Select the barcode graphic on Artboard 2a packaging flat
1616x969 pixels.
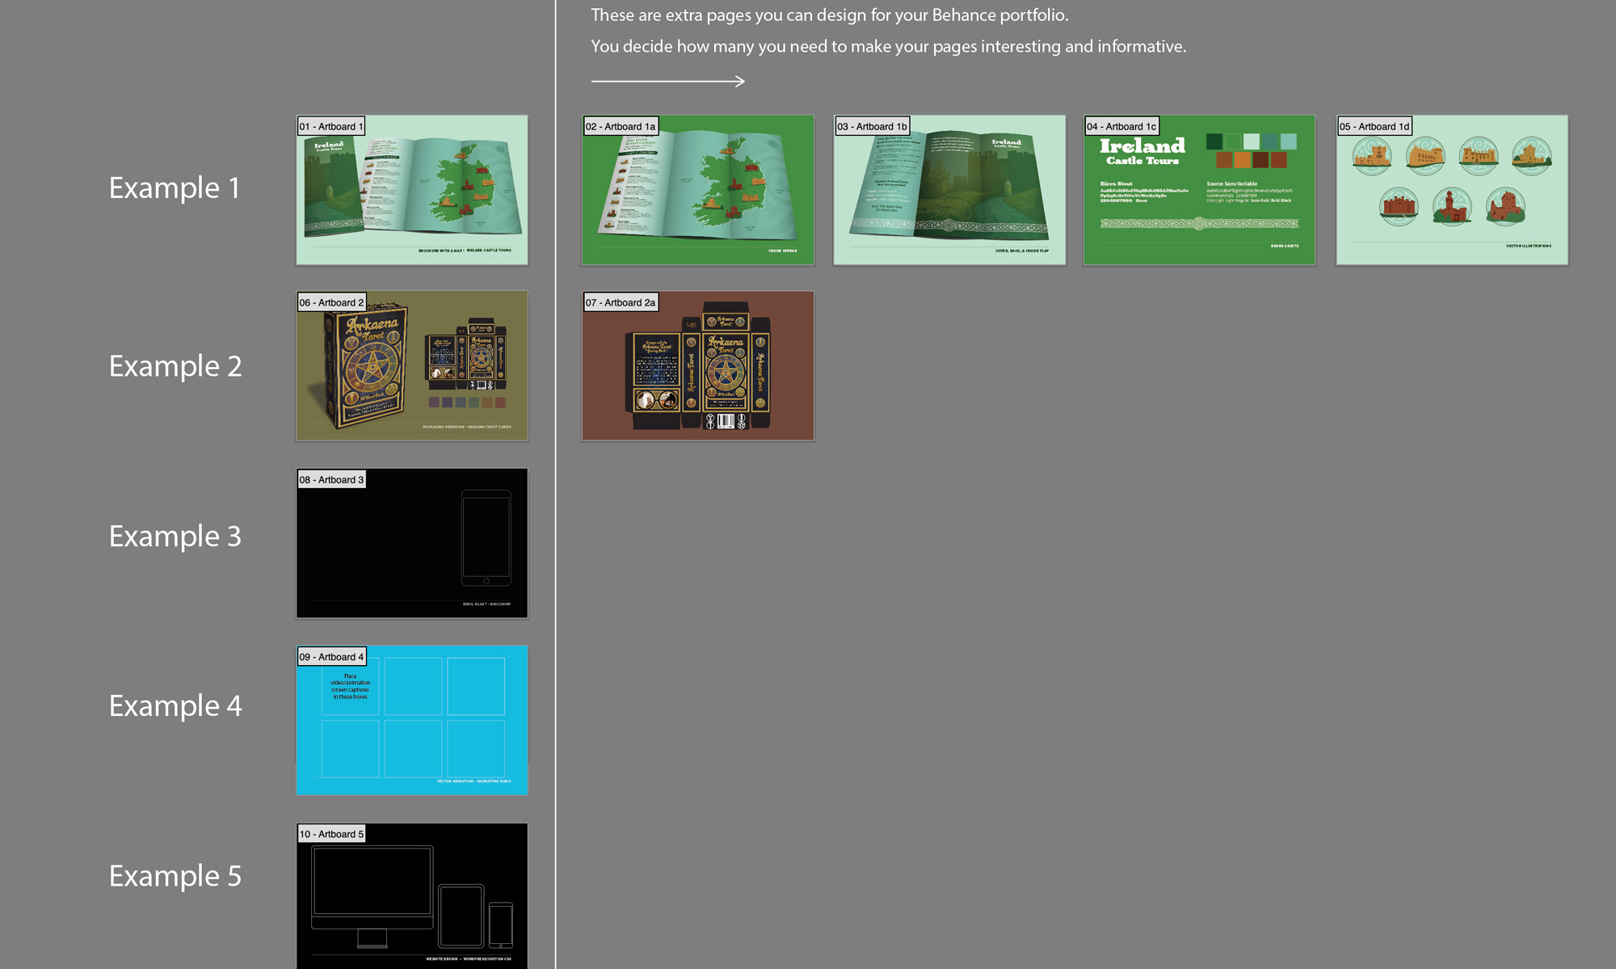click(726, 423)
